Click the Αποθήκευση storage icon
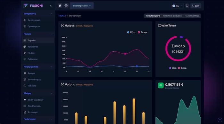This screenshot has width=224, height=124. point(25,106)
